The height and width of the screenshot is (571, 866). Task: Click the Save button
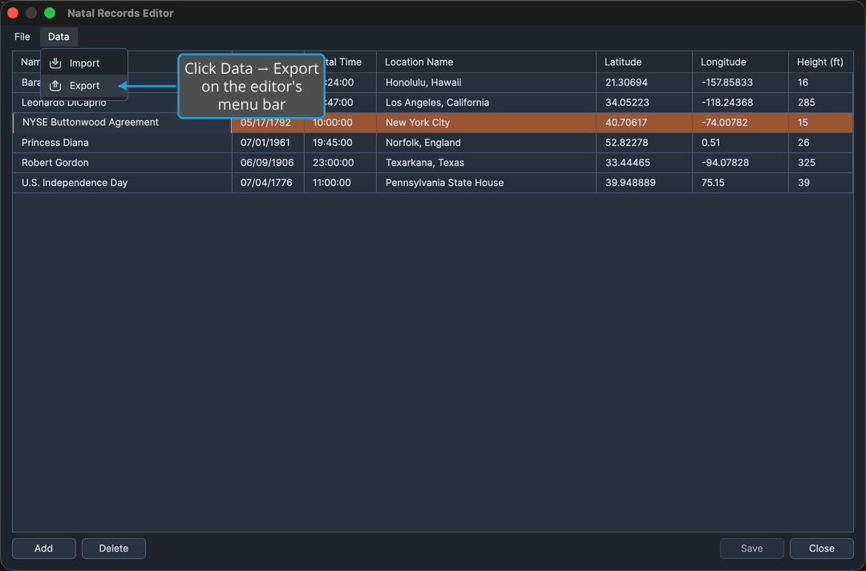point(751,549)
